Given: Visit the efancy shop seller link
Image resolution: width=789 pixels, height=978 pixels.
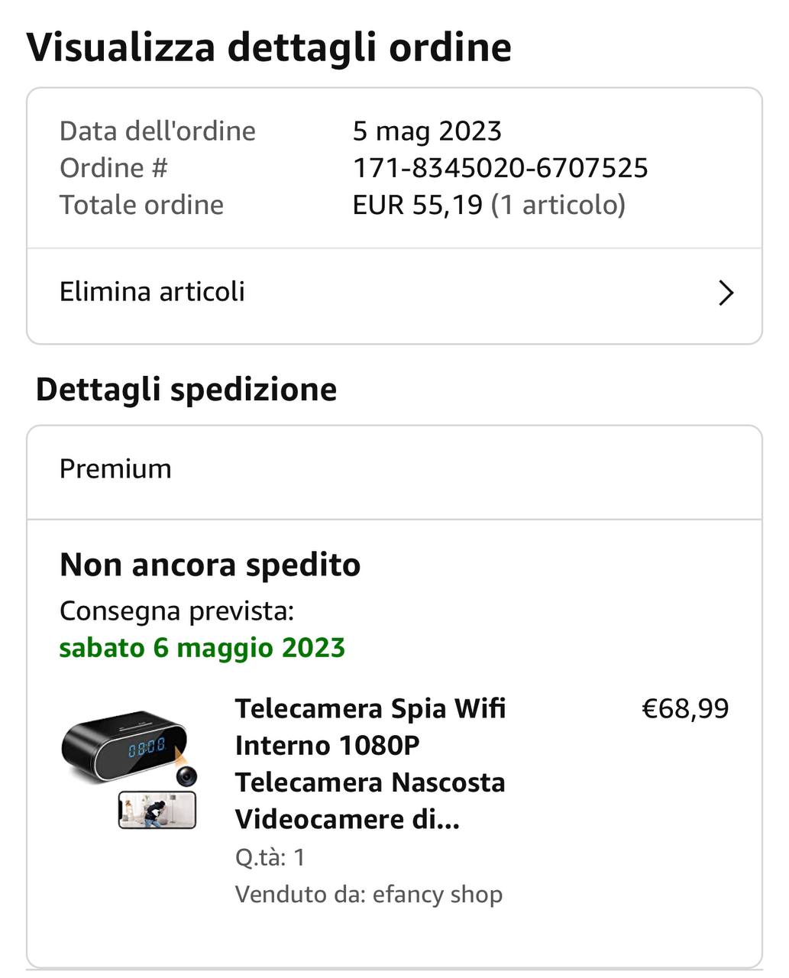Looking at the screenshot, I should click(x=438, y=895).
